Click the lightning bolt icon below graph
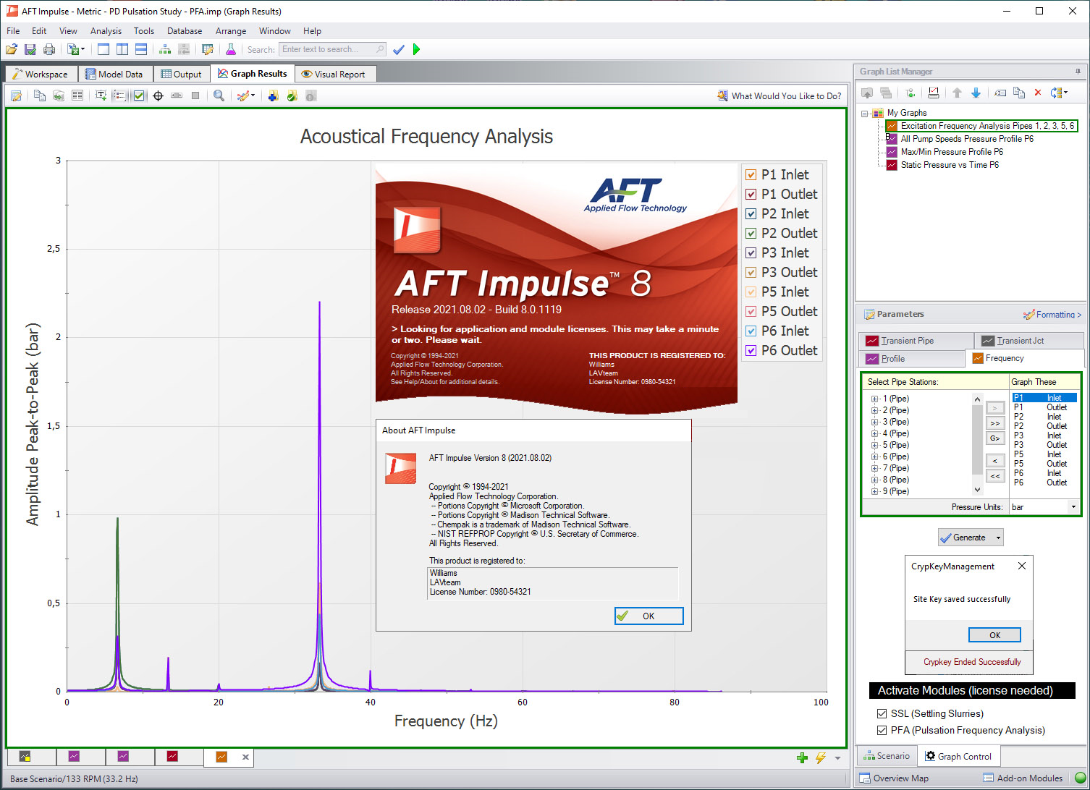Screen dimensions: 1090x790 pyautogui.click(x=820, y=757)
